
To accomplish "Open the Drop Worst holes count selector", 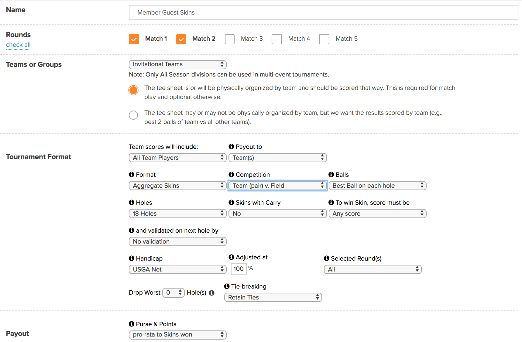I will (173, 293).
